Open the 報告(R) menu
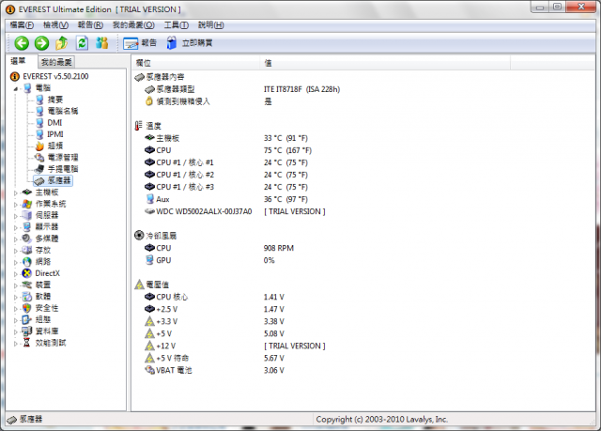The width and height of the screenshot is (601, 431). coord(90,25)
